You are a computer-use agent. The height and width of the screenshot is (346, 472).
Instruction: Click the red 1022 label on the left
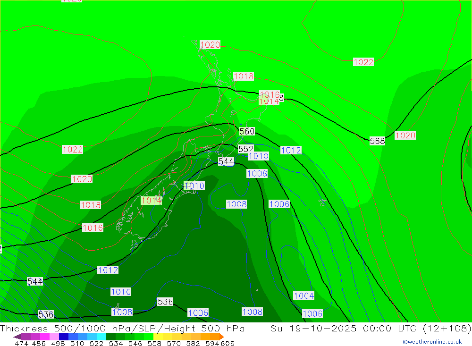pyautogui.click(x=73, y=149)
